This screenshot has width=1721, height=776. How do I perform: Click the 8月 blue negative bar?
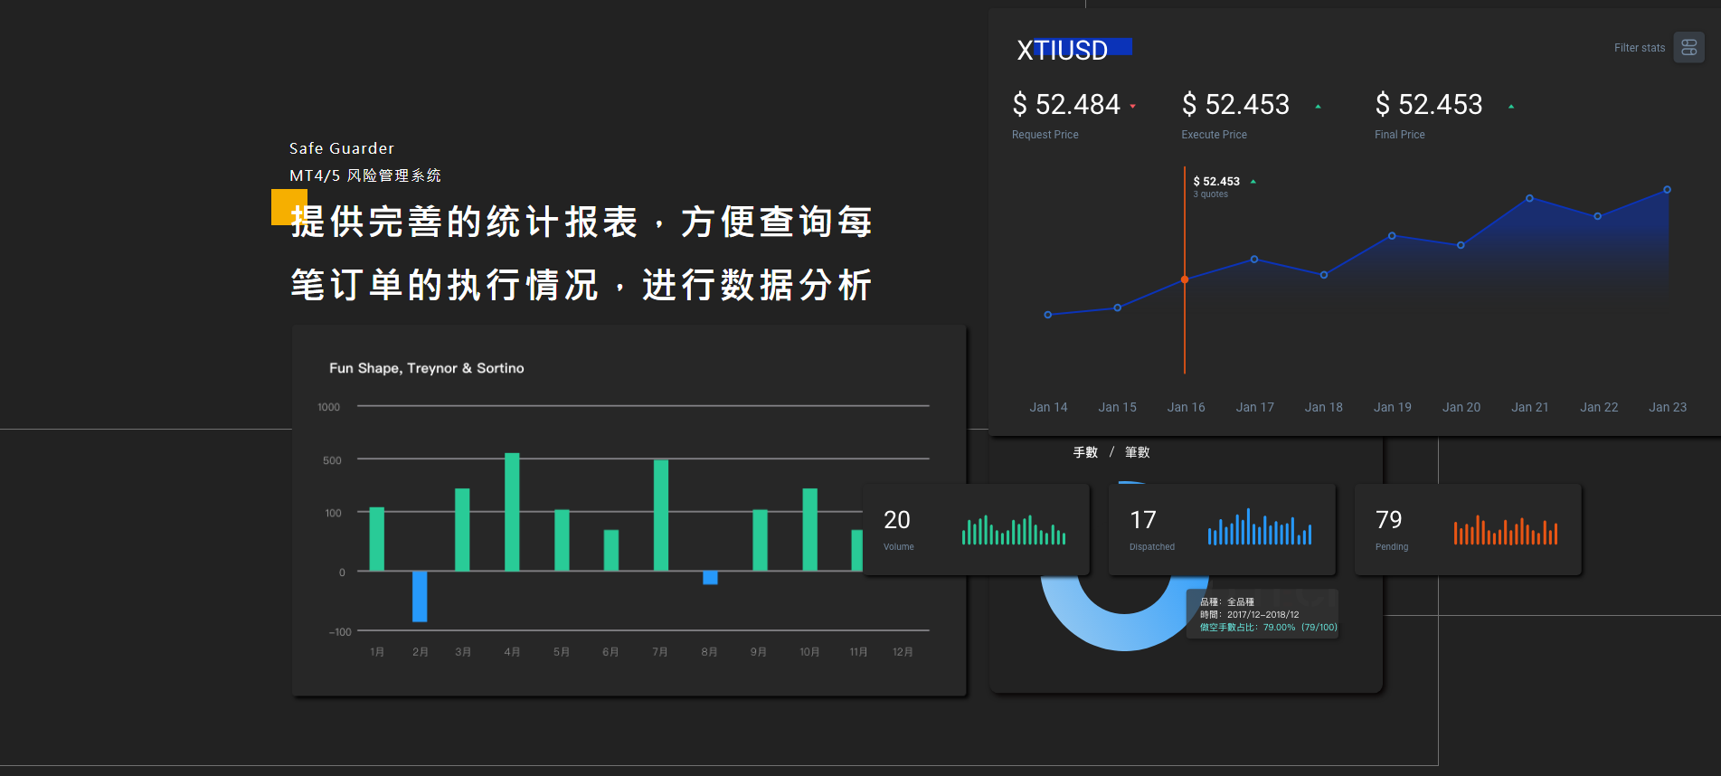tap(710, 577)
